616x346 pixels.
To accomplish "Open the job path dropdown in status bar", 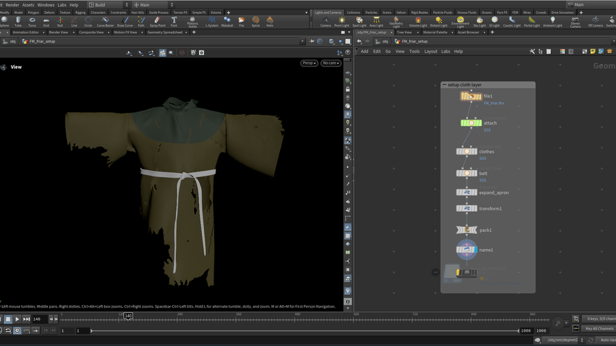I will click(582, 340).
